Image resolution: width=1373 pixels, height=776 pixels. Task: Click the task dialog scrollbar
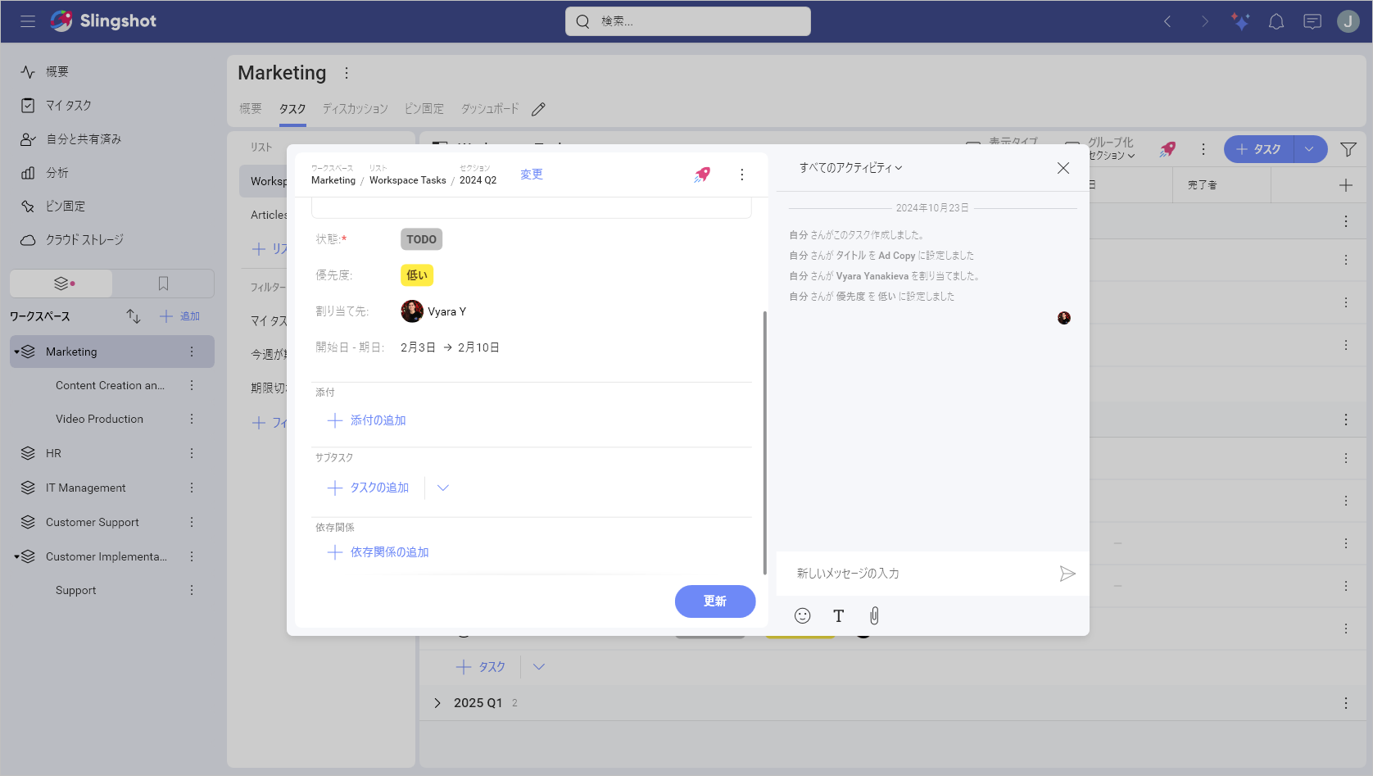tap(765, 442)
